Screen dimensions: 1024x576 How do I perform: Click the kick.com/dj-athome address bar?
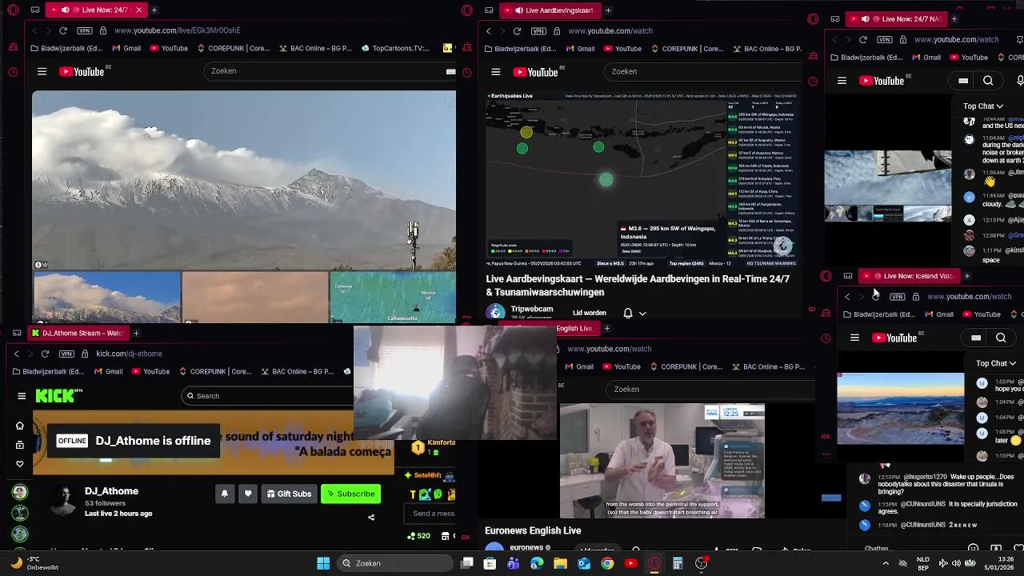(128, 354)
